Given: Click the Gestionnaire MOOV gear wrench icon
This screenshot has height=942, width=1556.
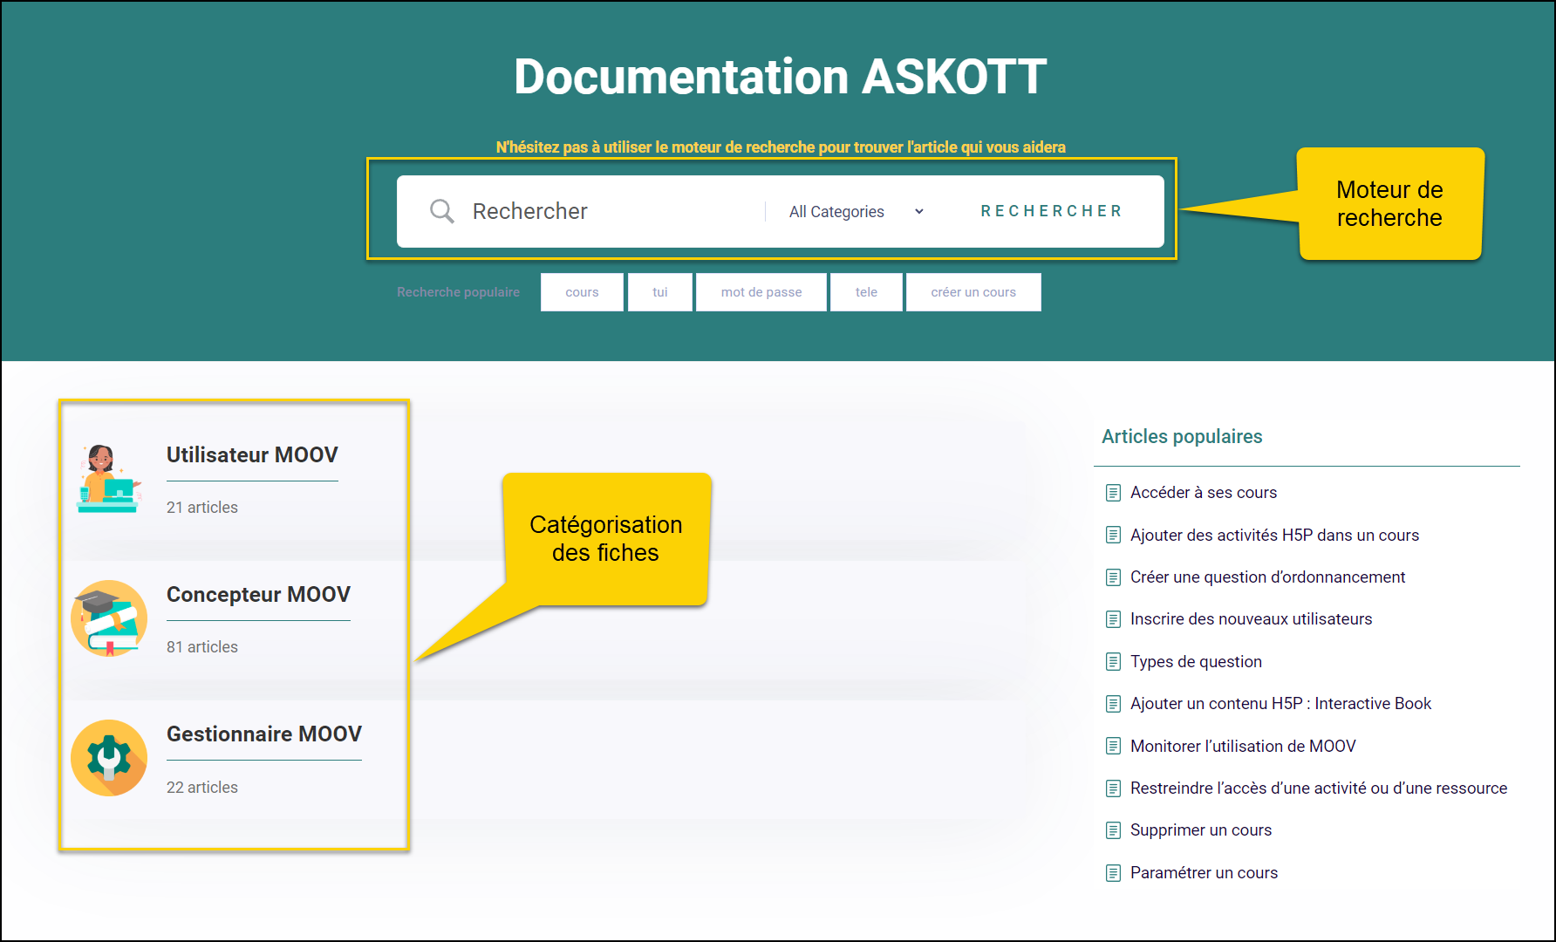Looking at the screenshot, I should point(109,758).
